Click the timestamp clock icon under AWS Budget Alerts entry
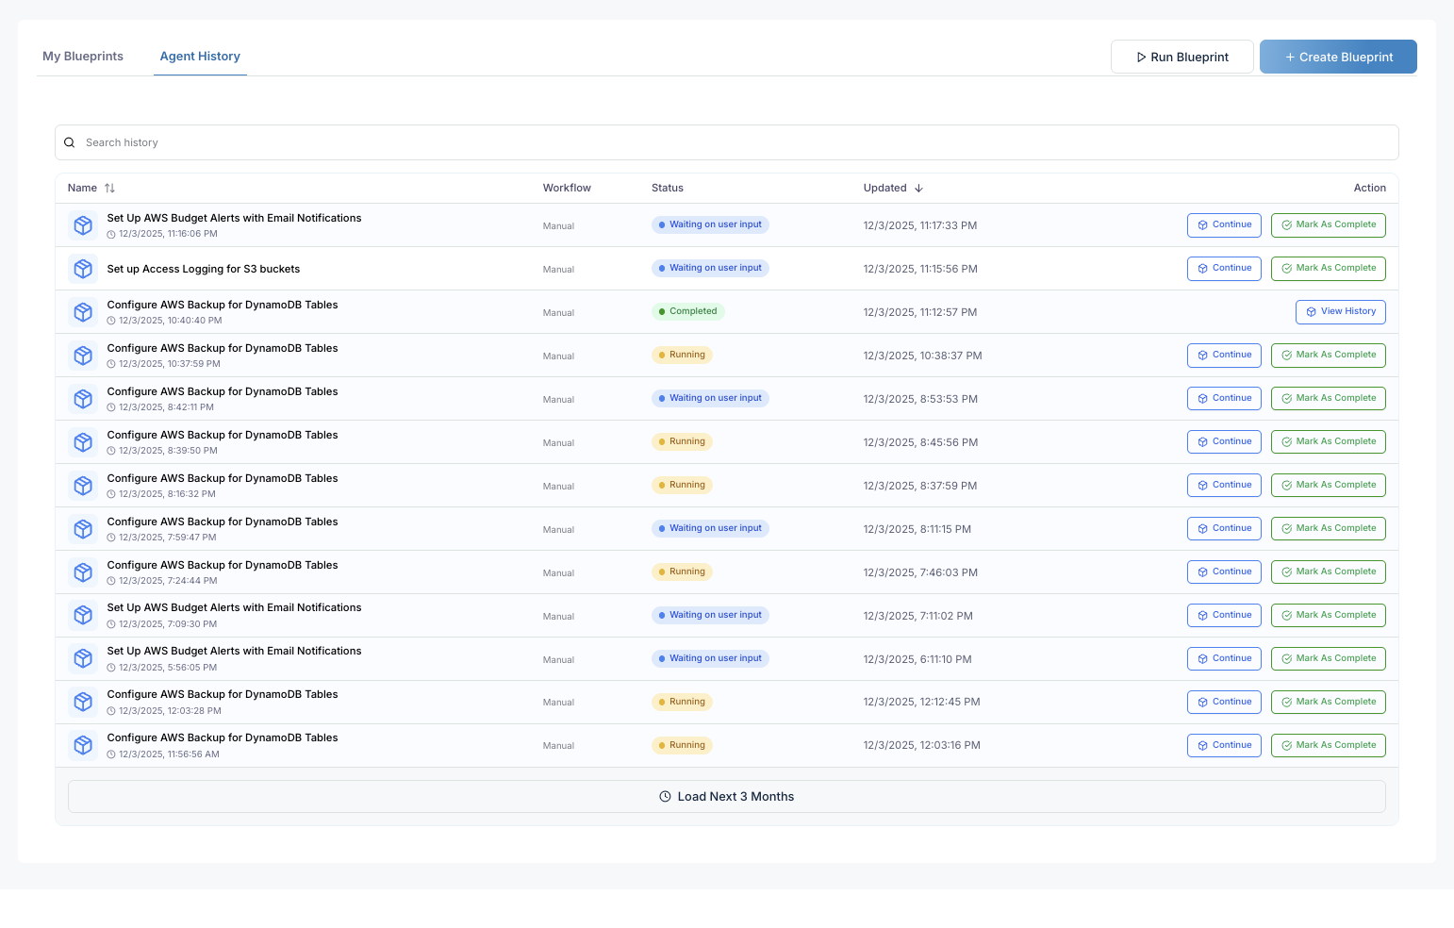Image resolution: width=1454 pixels, height=928 pixels. 110,234
